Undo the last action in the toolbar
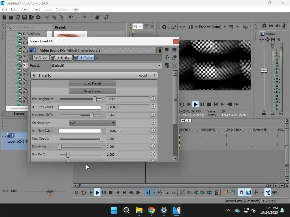This screenshot has width=290, height=217. pyautogui.click(x=71, y=17)
